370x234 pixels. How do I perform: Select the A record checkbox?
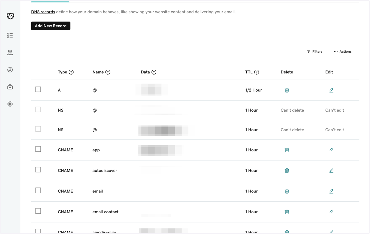[38, 89]
